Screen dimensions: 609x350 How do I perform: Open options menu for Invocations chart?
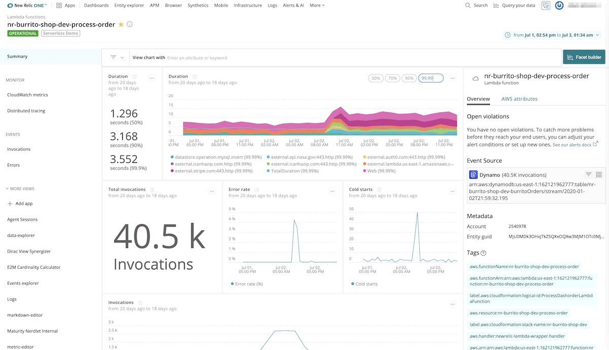click(x=453, y=304)
